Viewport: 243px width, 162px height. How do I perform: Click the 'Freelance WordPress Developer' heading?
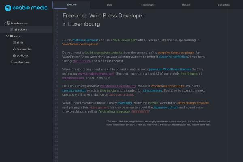[x=103, y=16]
